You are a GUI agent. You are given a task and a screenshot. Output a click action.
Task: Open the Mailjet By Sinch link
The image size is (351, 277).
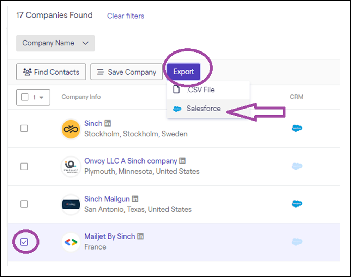point(110,236)
